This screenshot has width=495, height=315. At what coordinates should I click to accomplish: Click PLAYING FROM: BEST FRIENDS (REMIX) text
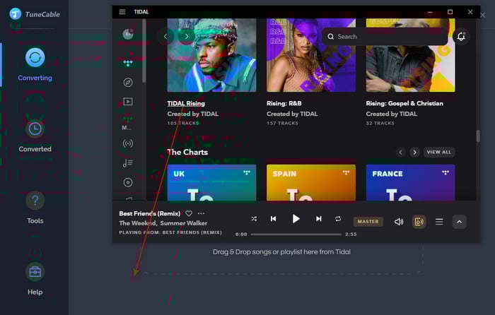pos(170,232)
